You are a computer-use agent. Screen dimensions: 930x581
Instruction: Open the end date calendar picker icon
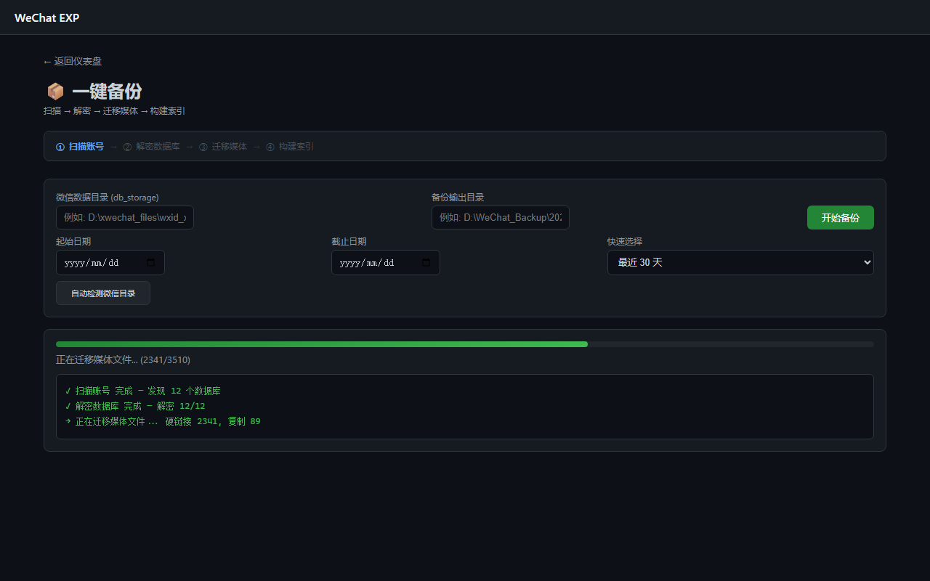(x=426, y=263)
